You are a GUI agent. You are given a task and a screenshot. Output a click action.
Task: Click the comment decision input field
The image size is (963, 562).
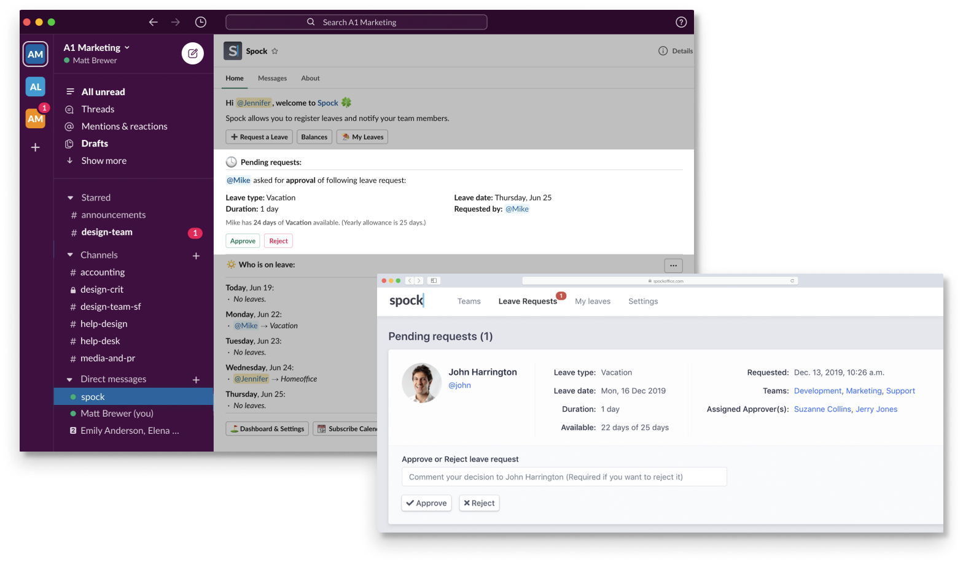(x=564, y=477)
